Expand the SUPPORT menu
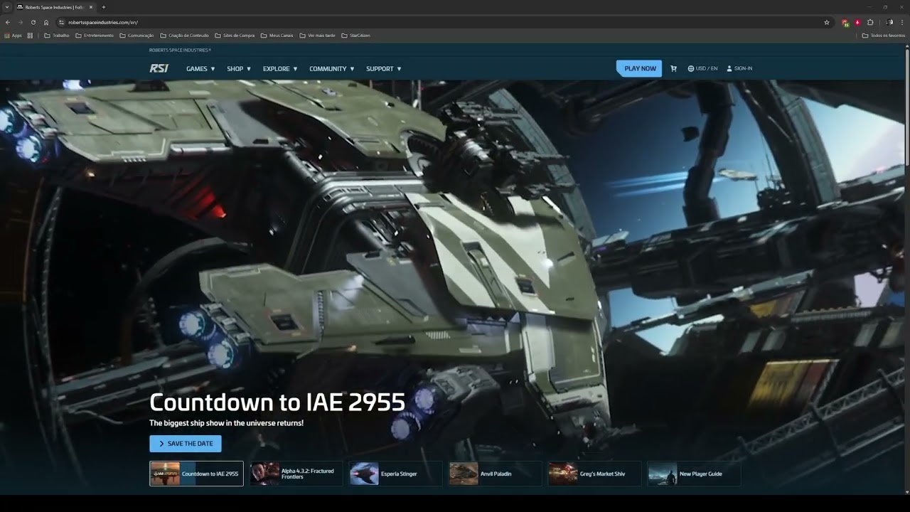The width and height of the screenshot is (910, 512). point(384,69)
